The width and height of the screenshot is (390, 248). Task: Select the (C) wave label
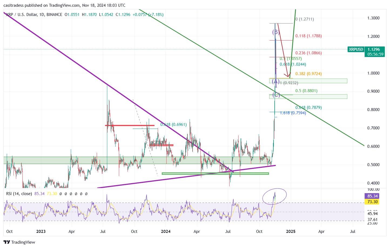[276, 95]
